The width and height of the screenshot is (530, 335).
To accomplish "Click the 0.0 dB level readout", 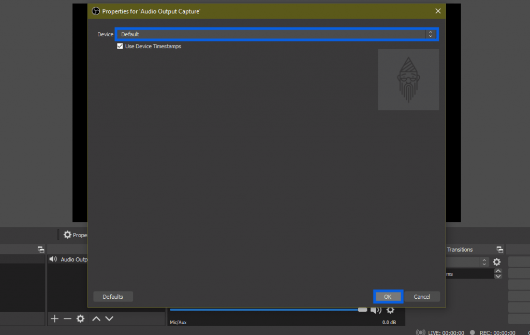I will [x=389, y=323].
